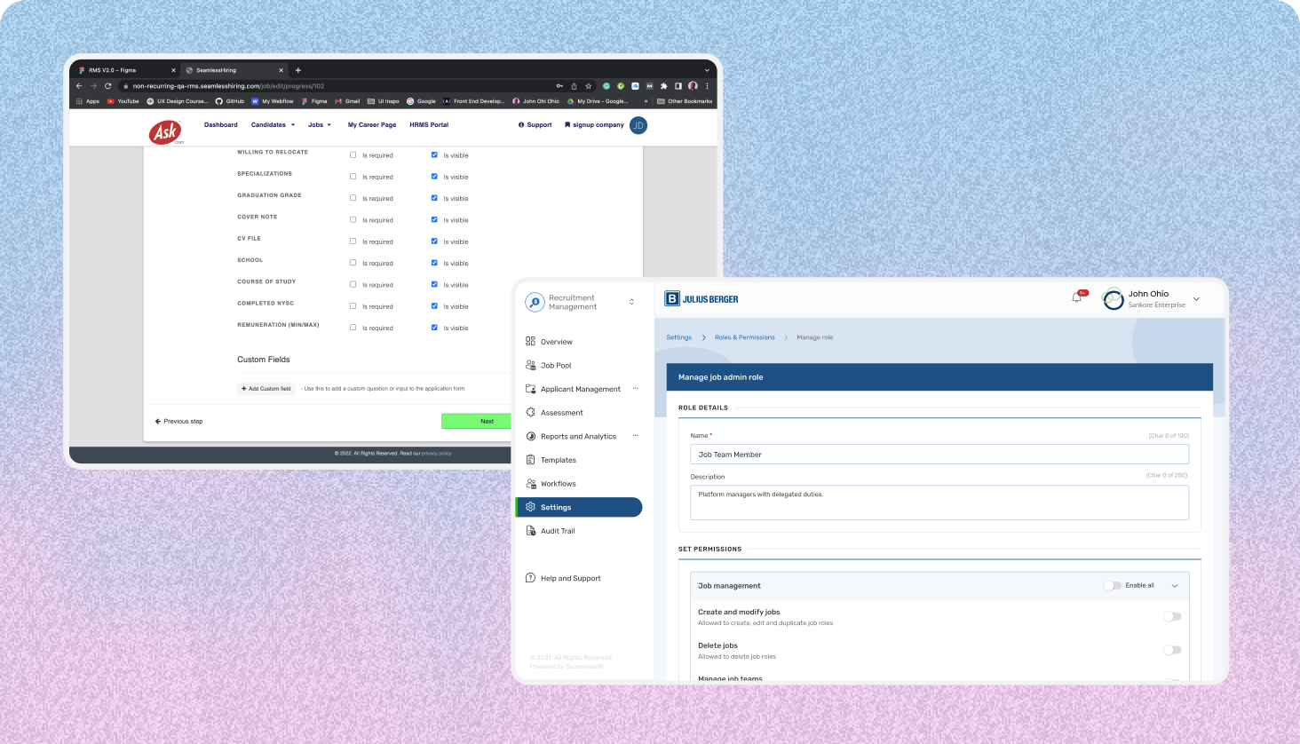Expand the Jobs dropdown menu
The image size is (1300, 744).
coord(320,125)
